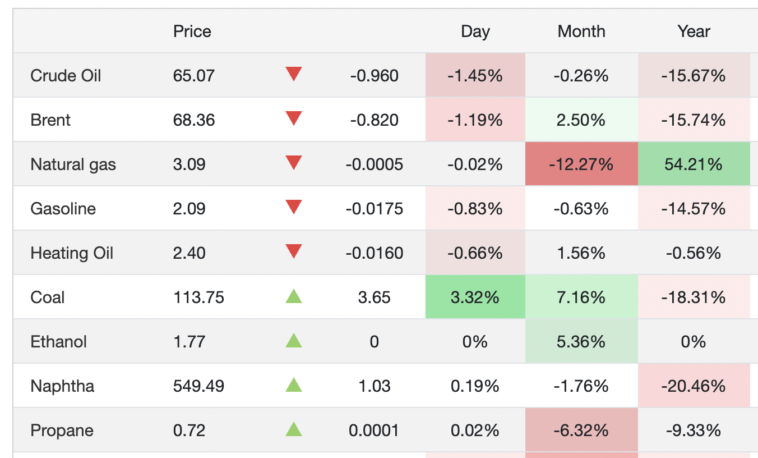Click the -0.83% day cell
This screenshot has width=758, height=458.
(475, 208)
